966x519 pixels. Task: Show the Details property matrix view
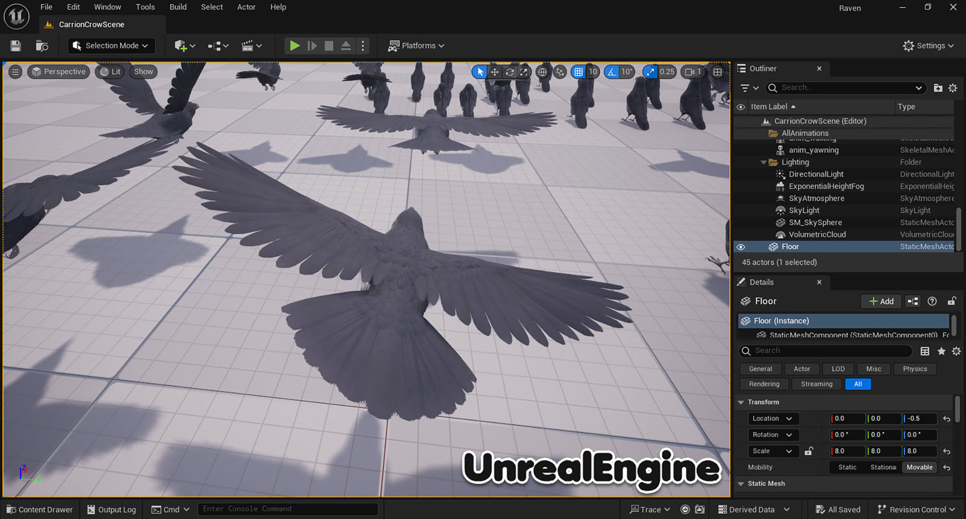(925, 351)
